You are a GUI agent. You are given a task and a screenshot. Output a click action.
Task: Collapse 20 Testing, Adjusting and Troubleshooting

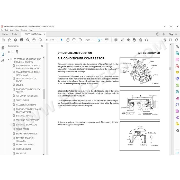8,59
